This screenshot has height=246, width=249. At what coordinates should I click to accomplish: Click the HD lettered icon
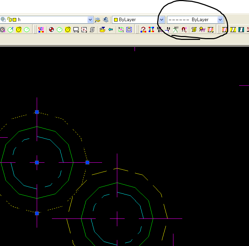pyautogui.click(x=159, y=30)
